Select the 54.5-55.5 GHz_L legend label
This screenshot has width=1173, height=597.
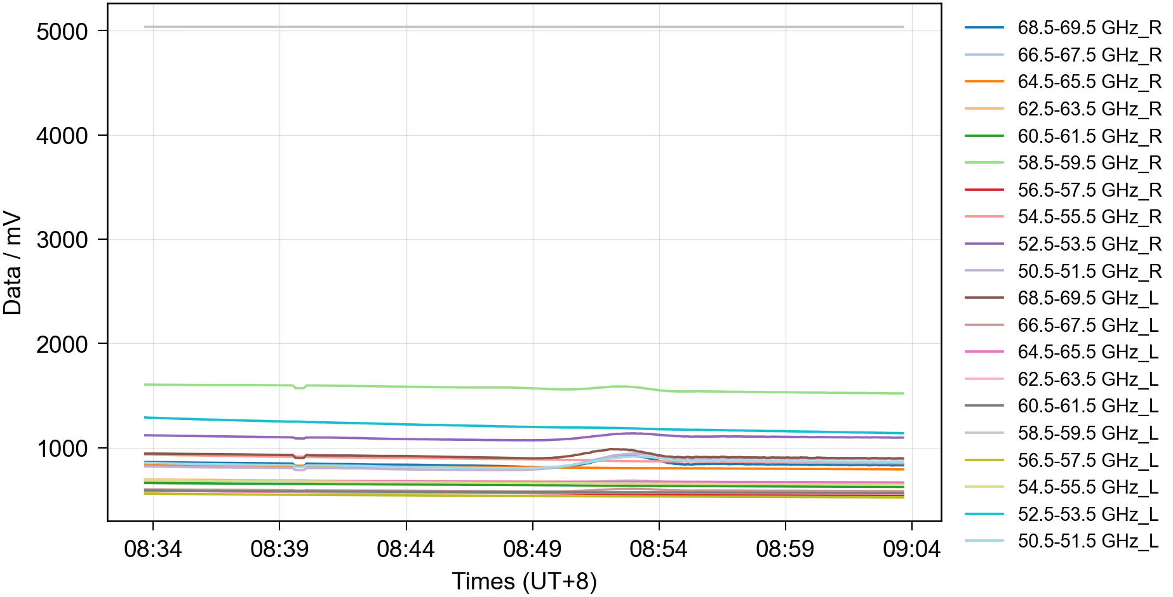click(1088, 487)
